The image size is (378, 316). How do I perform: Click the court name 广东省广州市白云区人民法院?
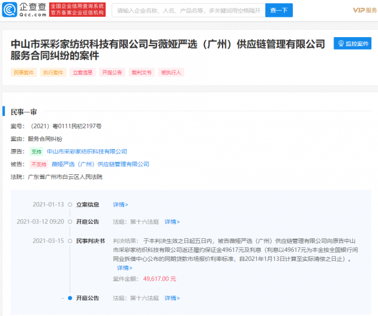(65, 177)
